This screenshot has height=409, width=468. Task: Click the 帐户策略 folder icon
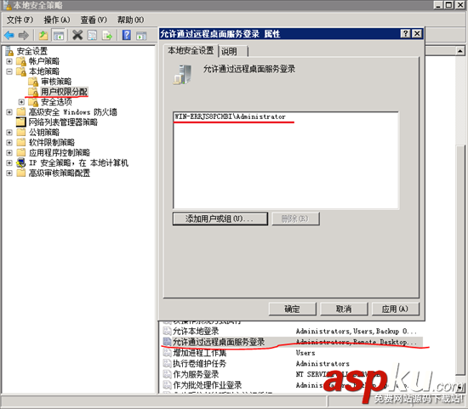[21, 61]
